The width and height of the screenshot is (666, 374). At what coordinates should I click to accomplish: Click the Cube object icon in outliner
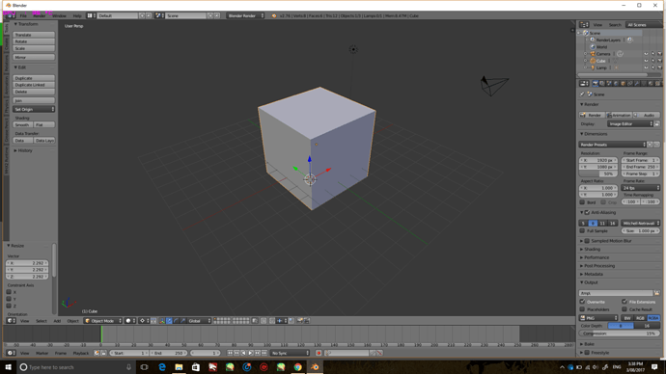pos(593,61)
